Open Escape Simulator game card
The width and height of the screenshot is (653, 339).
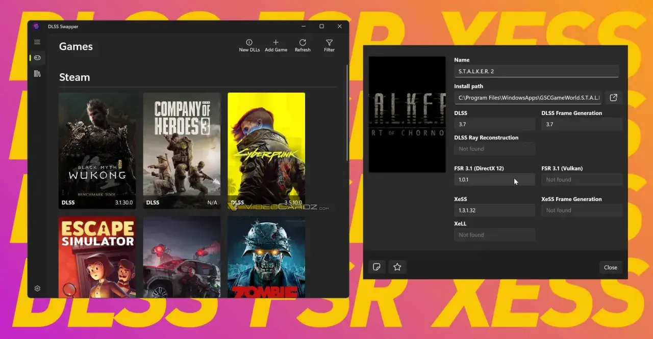97,257
